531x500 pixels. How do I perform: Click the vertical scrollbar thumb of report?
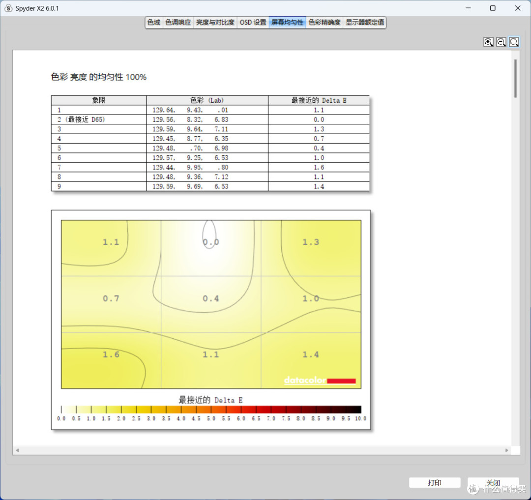point(515,78)
